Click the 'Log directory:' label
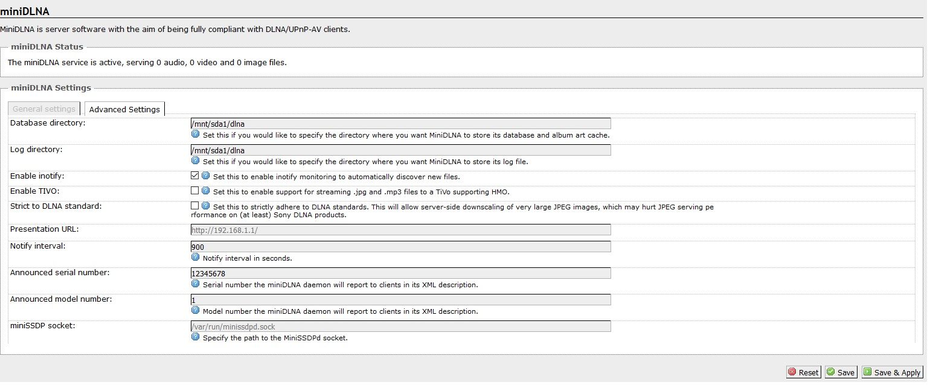Image resolution: width=933 pixels, height=385 pixels. [x=36, y=149]
